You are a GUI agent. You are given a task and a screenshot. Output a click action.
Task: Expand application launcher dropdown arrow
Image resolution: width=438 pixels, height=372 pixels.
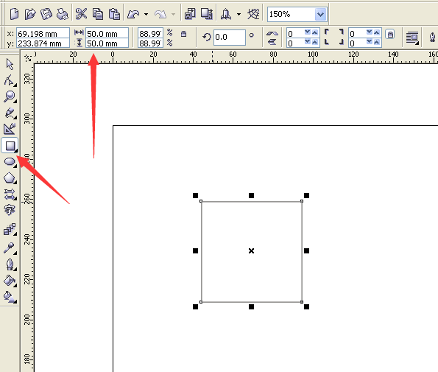239,14
